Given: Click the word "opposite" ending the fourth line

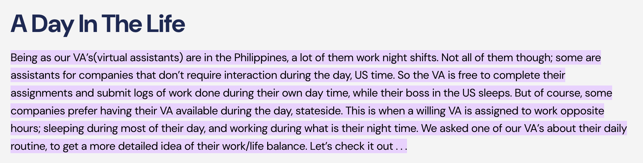Looking at the screenshot, I should [x=582, y=111].
